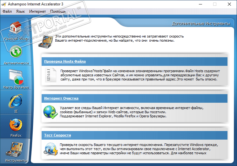Click the Дополнительные Инструменты heading

tap(201, 24)
